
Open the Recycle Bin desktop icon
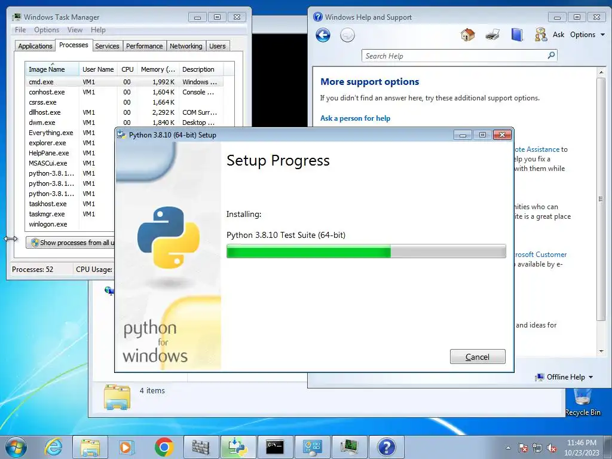coord(582,402)
